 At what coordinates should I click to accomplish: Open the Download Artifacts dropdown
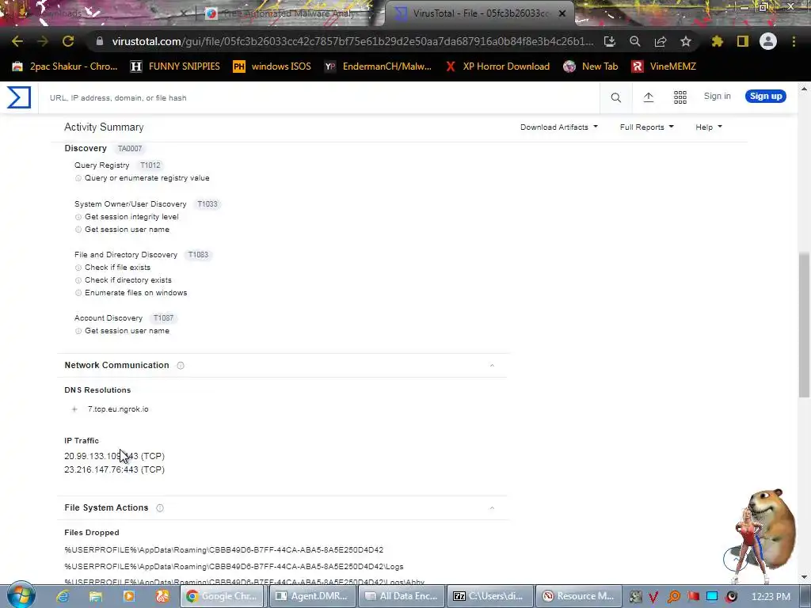click(558, 127)
